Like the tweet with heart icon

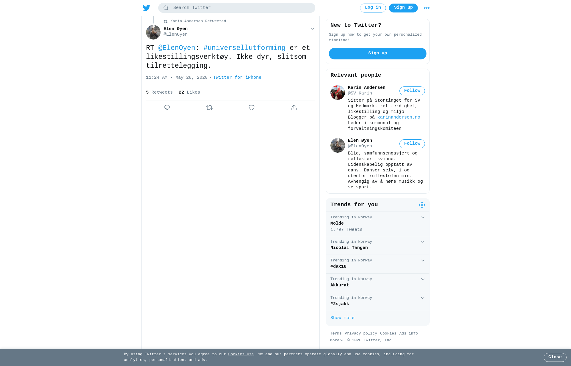click(x=252, y=108)
